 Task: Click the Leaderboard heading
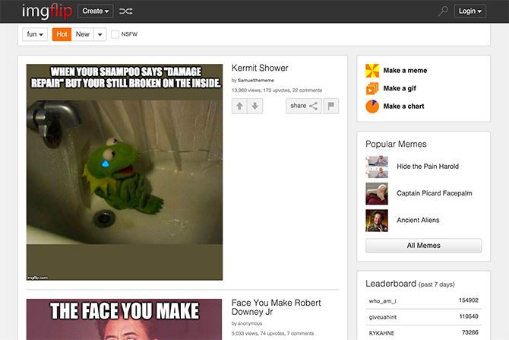[390, 284]
